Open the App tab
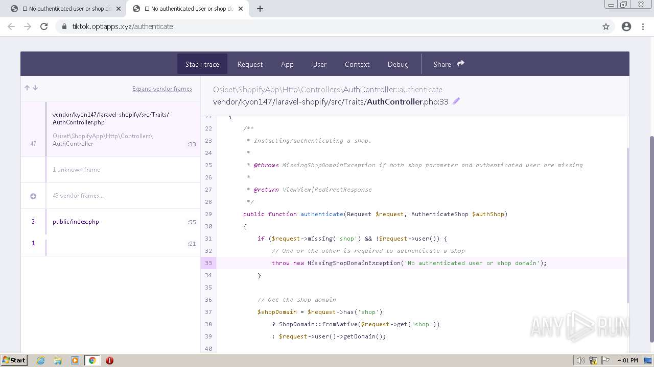This screenshot has height=367, width=654. (287, 64)
